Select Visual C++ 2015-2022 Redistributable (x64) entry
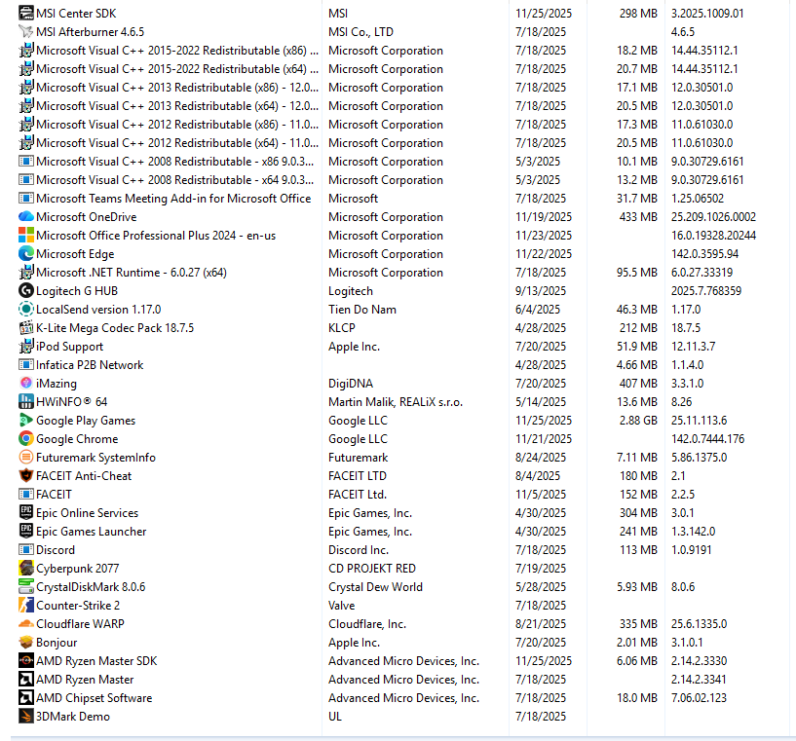The height and width of the screenshot is (741, 796). pyautogui.click(x=177, y=68)
